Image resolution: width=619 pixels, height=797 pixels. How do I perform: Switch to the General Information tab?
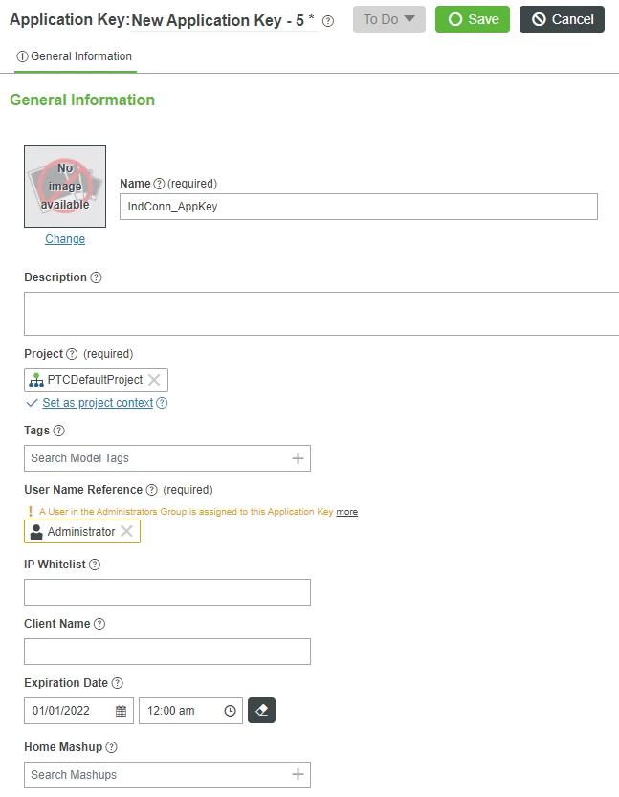tap(74, 56)
